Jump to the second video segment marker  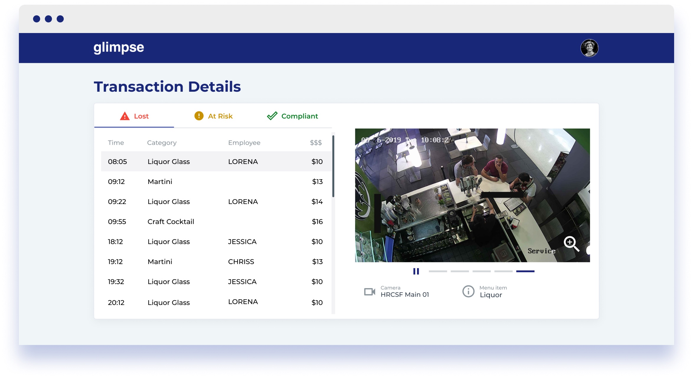tap(460, 271)
